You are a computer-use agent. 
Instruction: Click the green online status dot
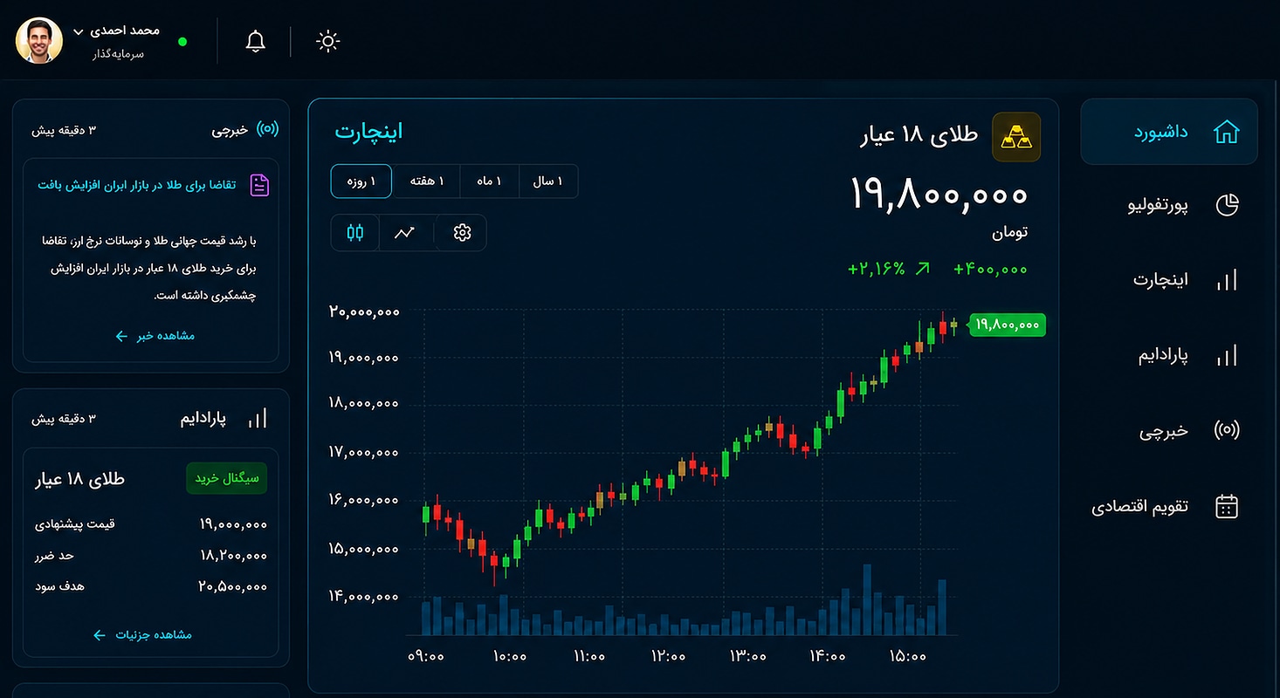[182, 41]
